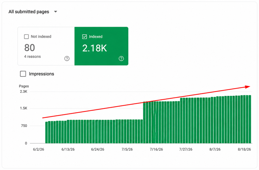Open help icon in Not indexed card

(x=67, y=58)
